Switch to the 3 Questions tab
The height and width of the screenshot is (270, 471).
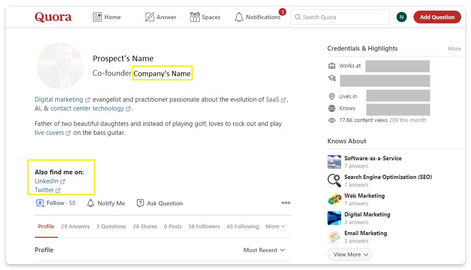pyautogui.click(x=111, y=227)
